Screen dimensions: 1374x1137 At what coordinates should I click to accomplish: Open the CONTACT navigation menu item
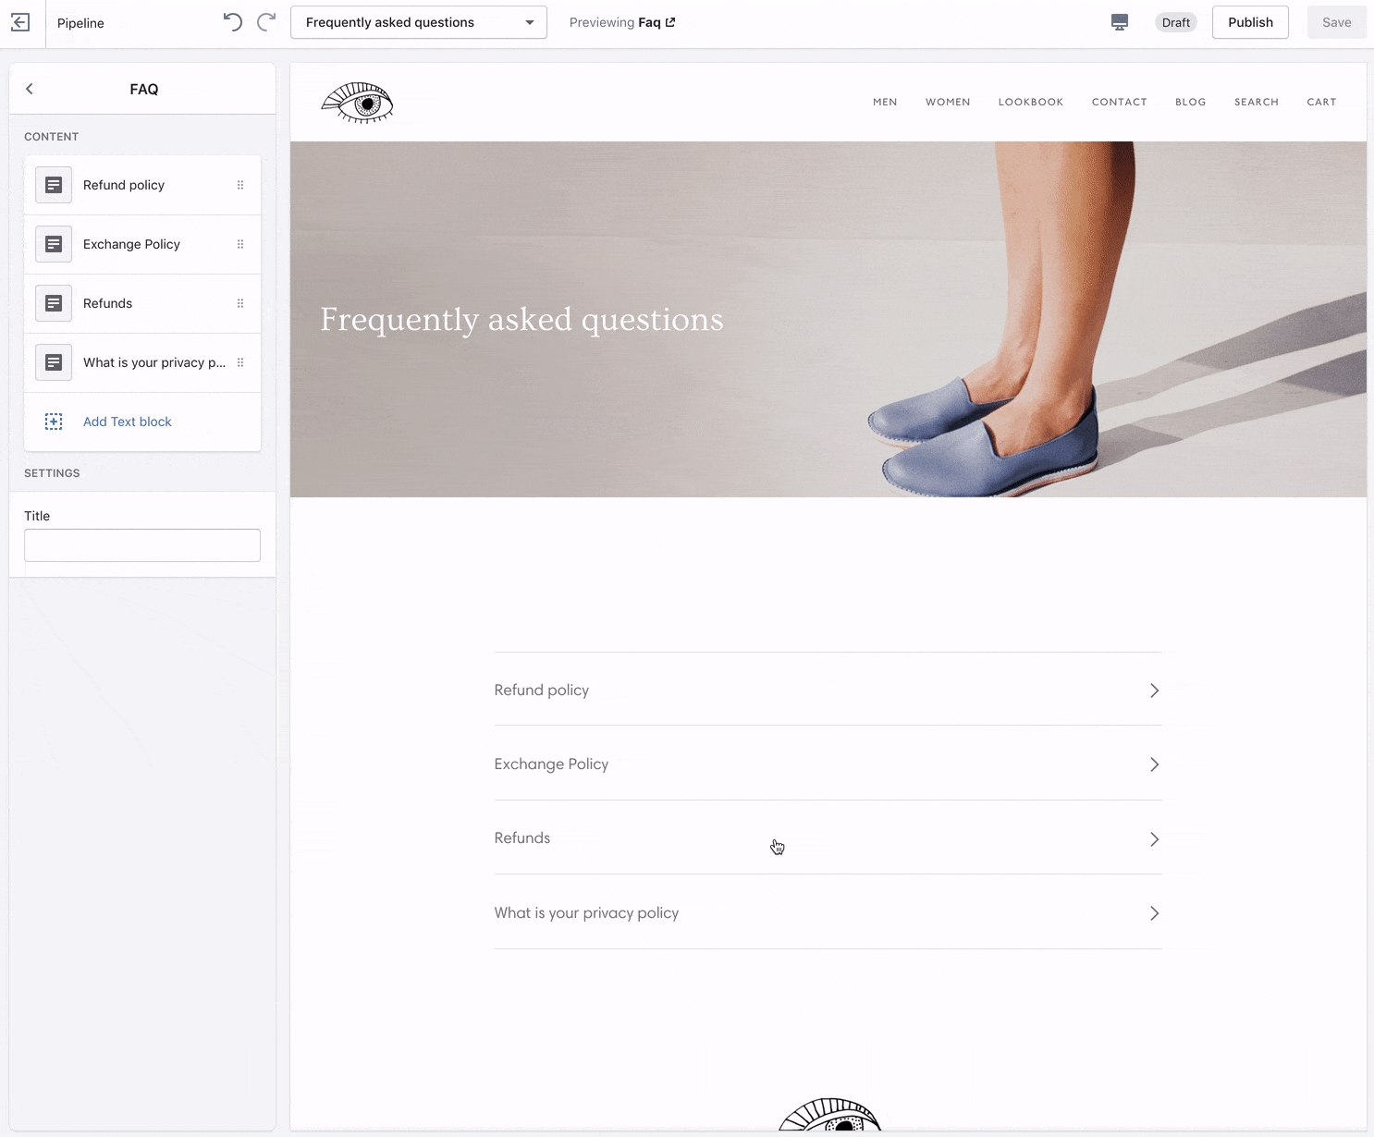[1119, 102]
